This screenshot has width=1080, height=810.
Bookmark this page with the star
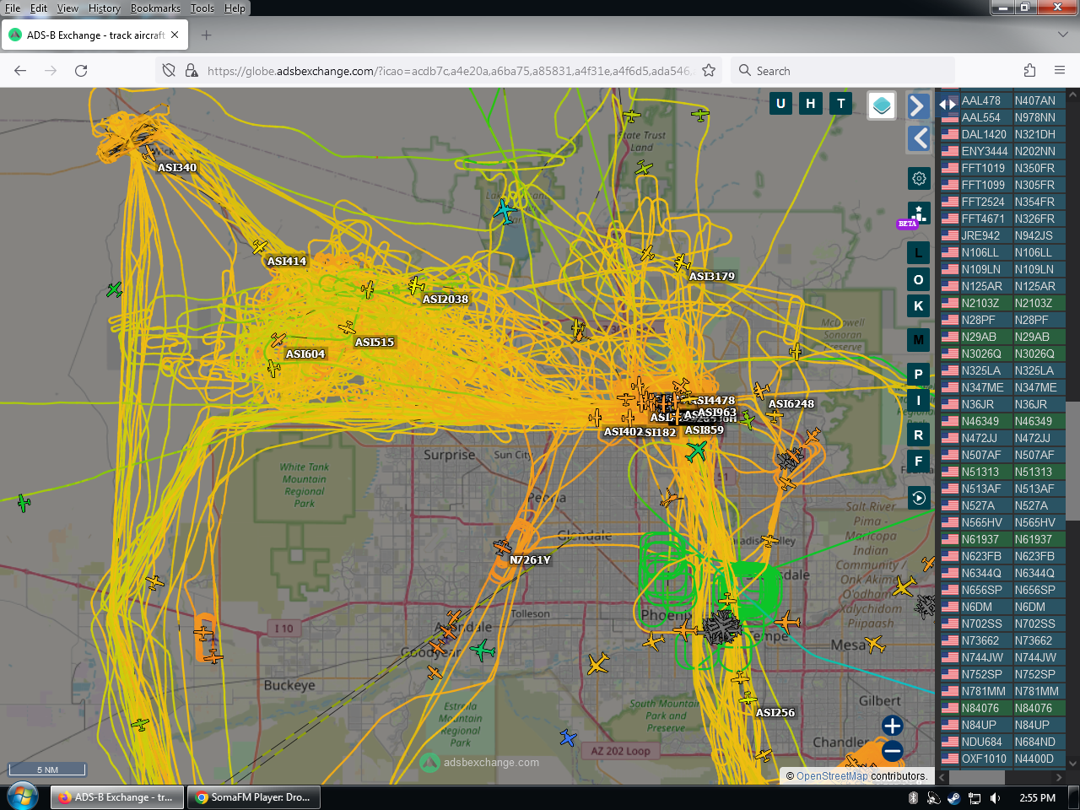coord(709,71)
